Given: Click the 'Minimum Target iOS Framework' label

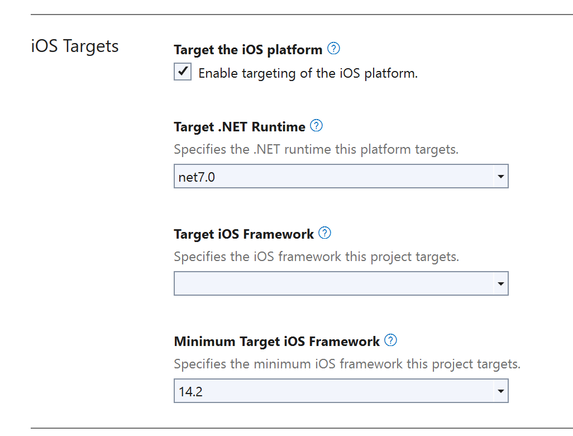Looking at the screenshot, I should pyautogui.click(x=276, y=342).
